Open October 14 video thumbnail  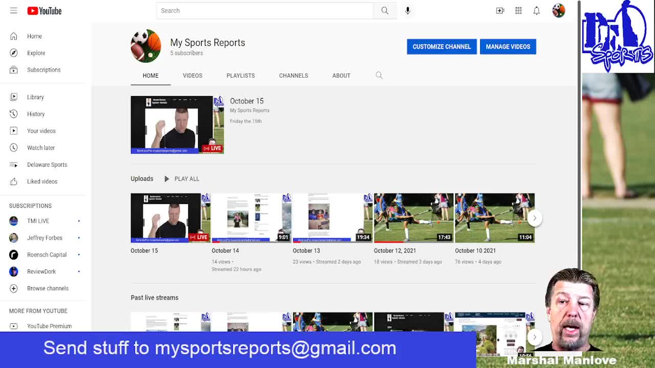point(251,218)
